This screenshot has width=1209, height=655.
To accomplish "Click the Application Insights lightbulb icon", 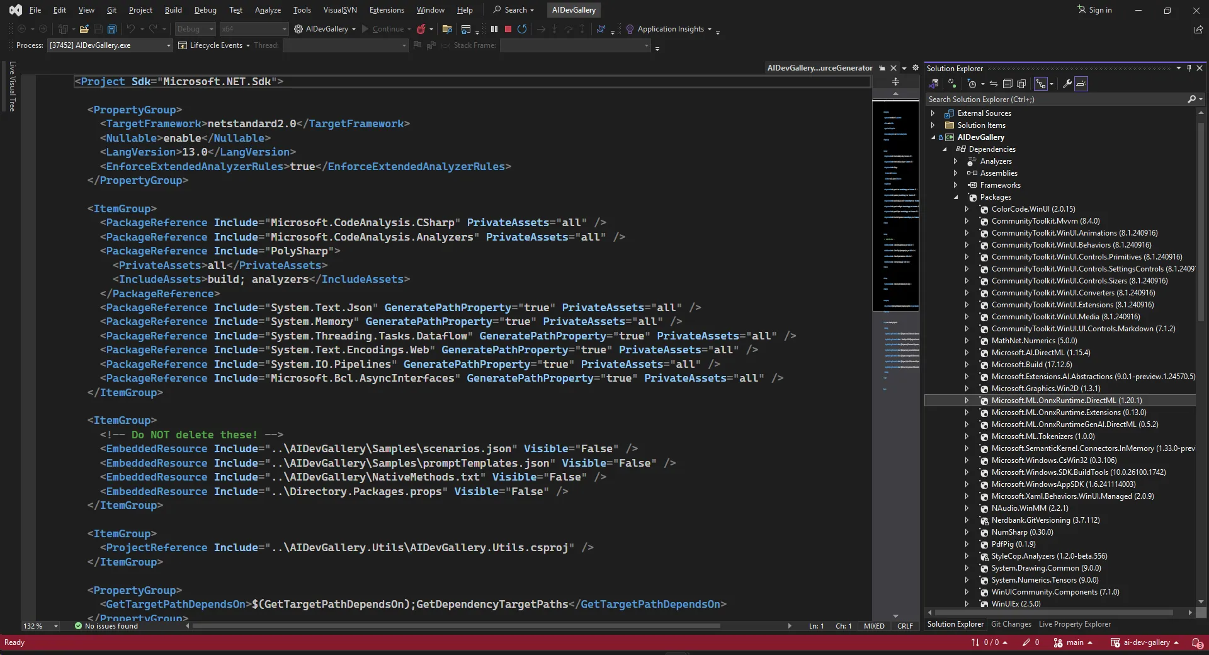I will pyautogui.click(x=630, y=29).
